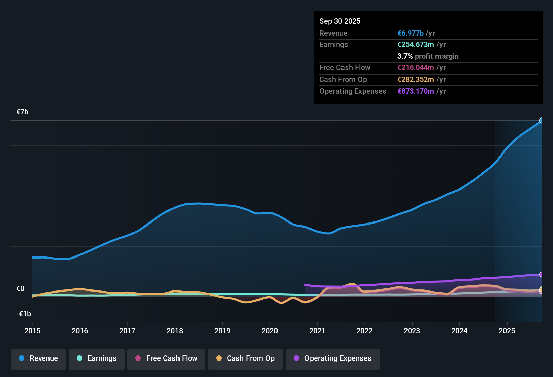The image size is (553, 377).
Task: Click the €6.977b Revenue value
Action: [410, 33]
